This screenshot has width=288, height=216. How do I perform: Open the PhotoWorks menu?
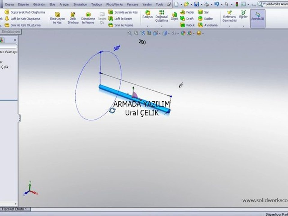pyautogui.click(x=114, y=4)
